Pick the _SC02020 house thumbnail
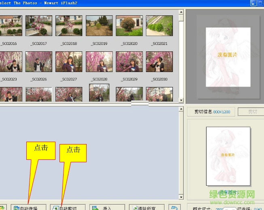This screenshot has height=210, width=264. point(129,26)
